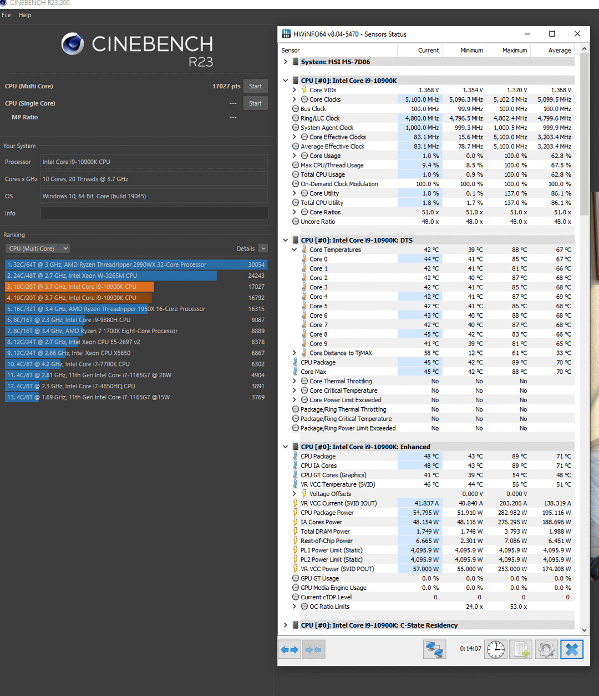Click the Voltage Offsets bolt icon

(304, 494)
